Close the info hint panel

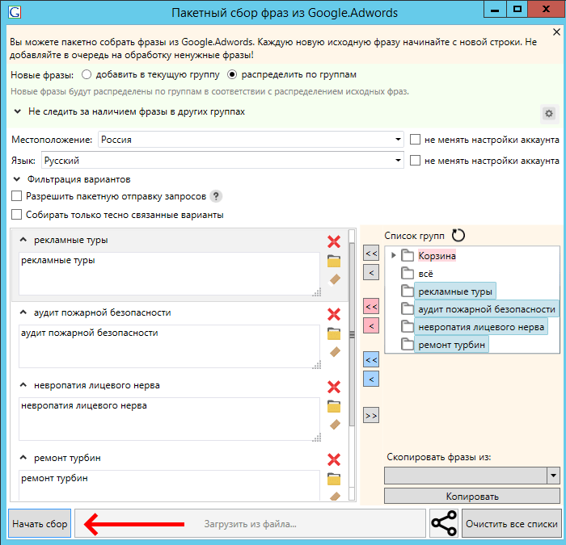coord(556,32)
